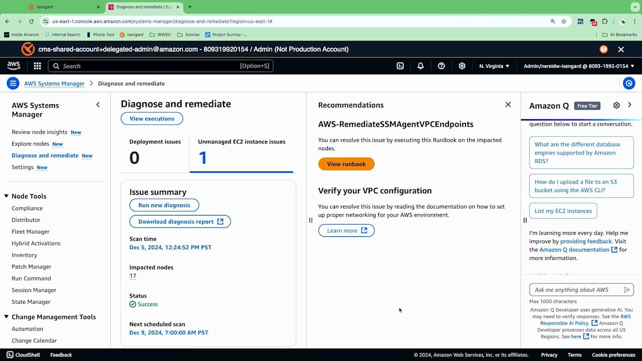Collapse the AWS Systems Manager sidebar
642x361 pixels.
(x=98, y=105)
